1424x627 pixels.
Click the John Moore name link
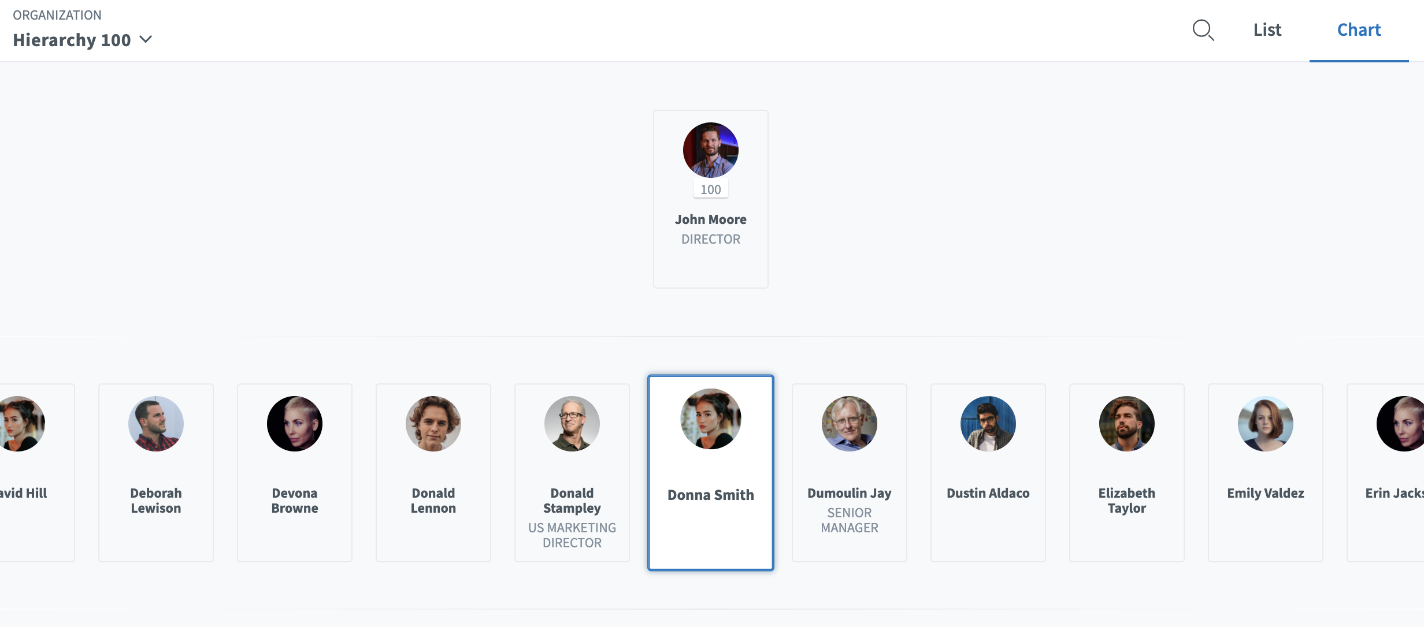(x=710, y=219)
